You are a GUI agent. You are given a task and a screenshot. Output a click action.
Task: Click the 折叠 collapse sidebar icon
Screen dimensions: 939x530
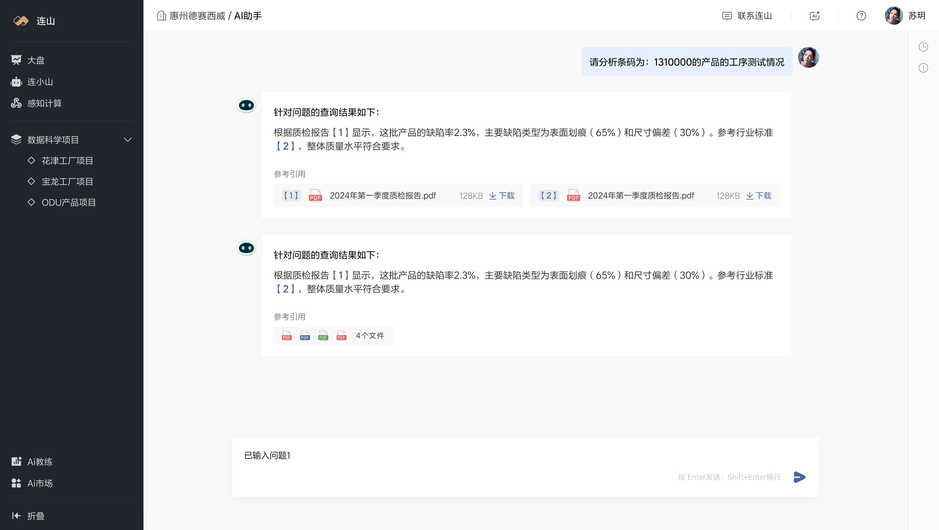[16, 515]
